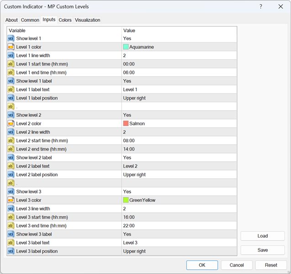Open the Visualization tab
Viewport: 291px width, 274px height.
(x=87, y=20)
